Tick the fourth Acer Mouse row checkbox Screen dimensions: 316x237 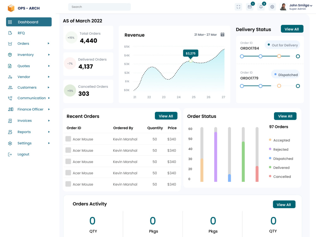coord(68,173)
